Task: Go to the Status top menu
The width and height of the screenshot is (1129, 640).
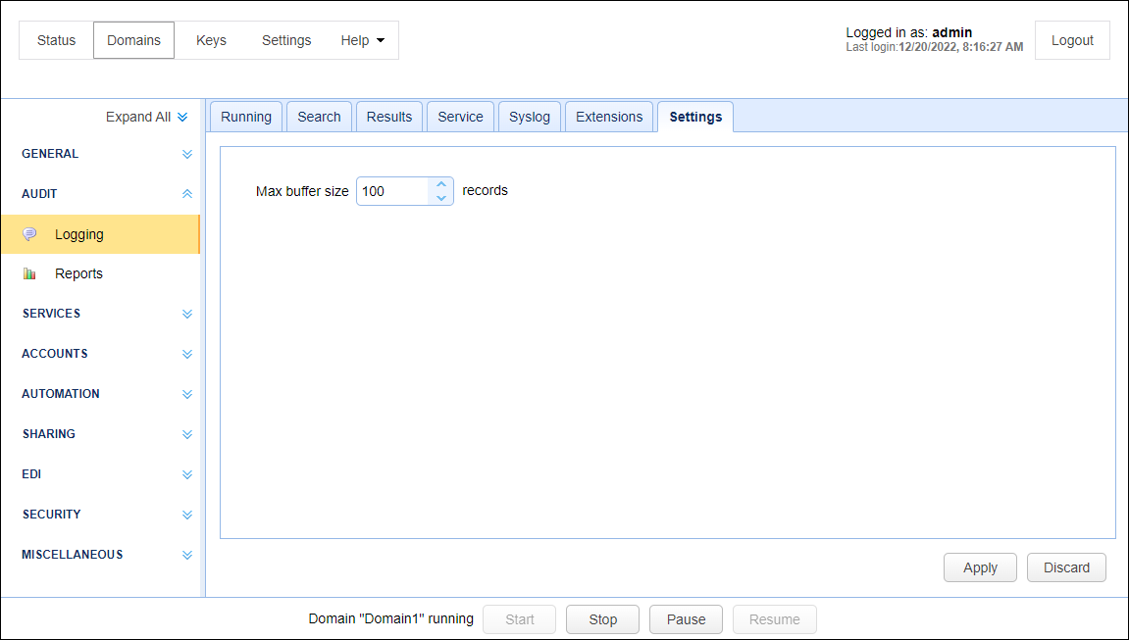Action: [x=56, y=40]
